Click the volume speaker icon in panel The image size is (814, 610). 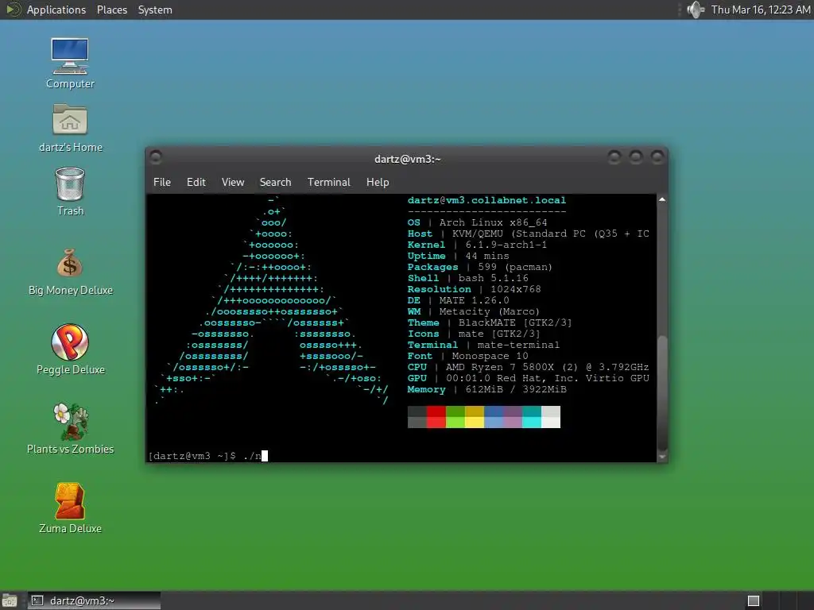695,10
